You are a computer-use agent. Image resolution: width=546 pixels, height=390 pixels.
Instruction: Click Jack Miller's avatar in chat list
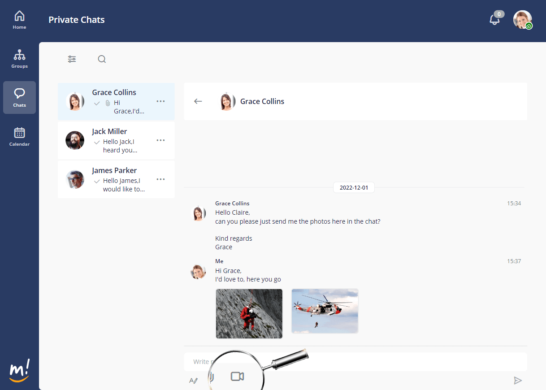pos(75,140)
